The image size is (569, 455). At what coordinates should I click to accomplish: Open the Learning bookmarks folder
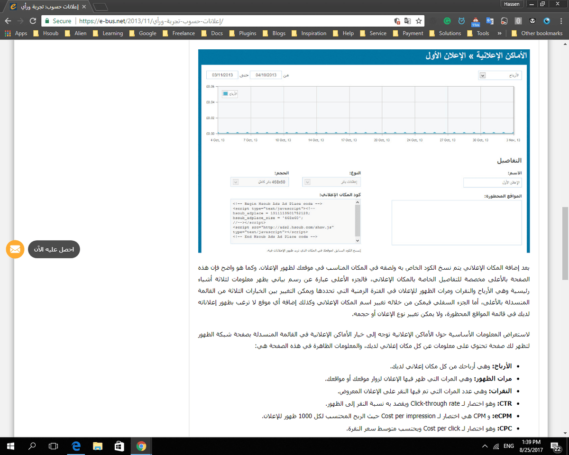[x=108, y=33]
